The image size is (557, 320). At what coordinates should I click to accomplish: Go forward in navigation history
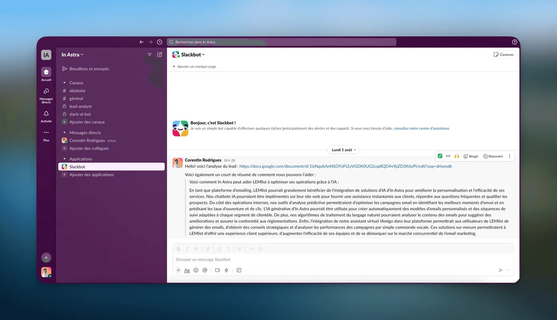(x=150, y=42)
